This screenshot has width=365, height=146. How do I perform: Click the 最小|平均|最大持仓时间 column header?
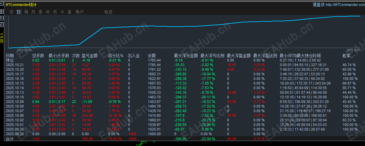coord(300,56)
